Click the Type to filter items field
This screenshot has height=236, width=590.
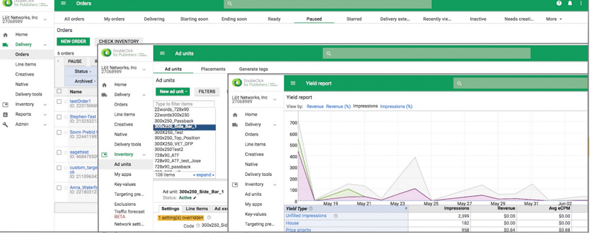pyautogui.click(x=184, y=104)
